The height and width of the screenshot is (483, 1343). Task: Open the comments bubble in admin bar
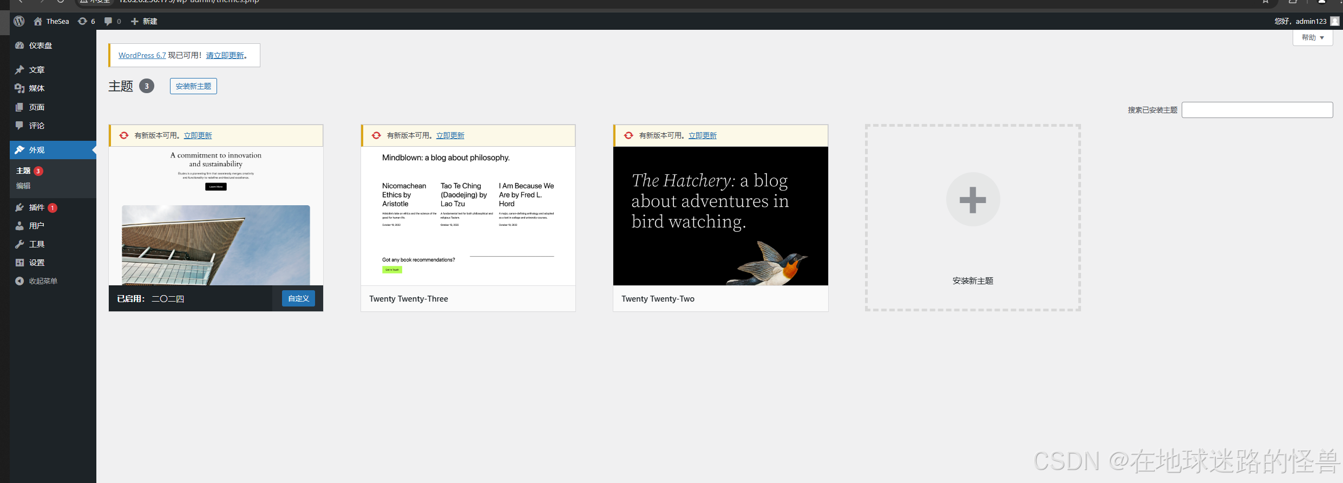tap(113, 21)
